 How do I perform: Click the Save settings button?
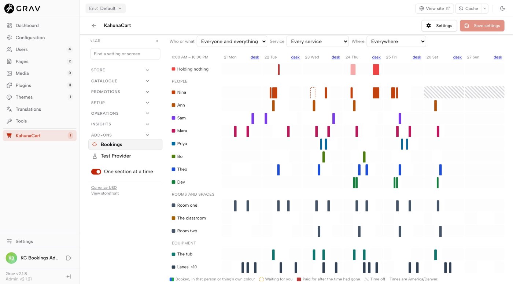tap(482, 26)
